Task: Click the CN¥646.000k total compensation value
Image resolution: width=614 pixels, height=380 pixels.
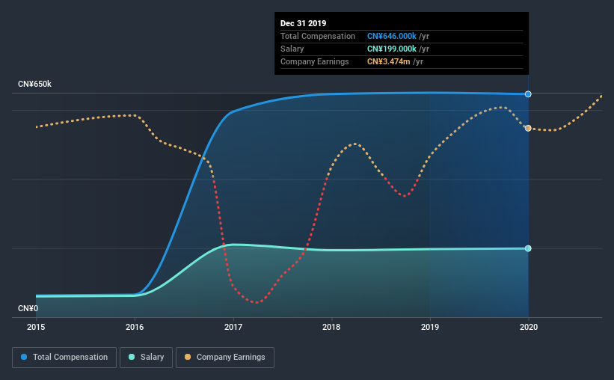Action: point(392,36)
